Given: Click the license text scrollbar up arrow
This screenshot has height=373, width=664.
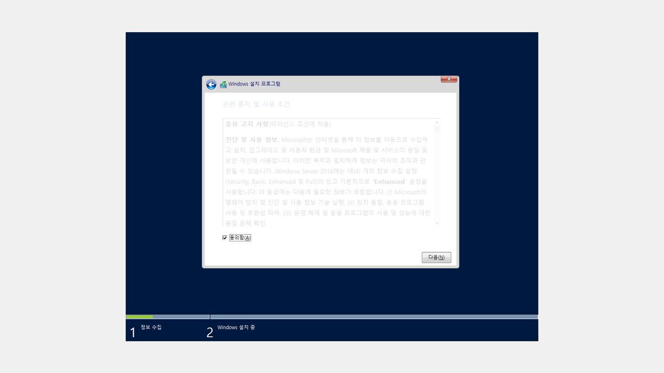Looking at the screenshot, I should click(x=437, y=122).
